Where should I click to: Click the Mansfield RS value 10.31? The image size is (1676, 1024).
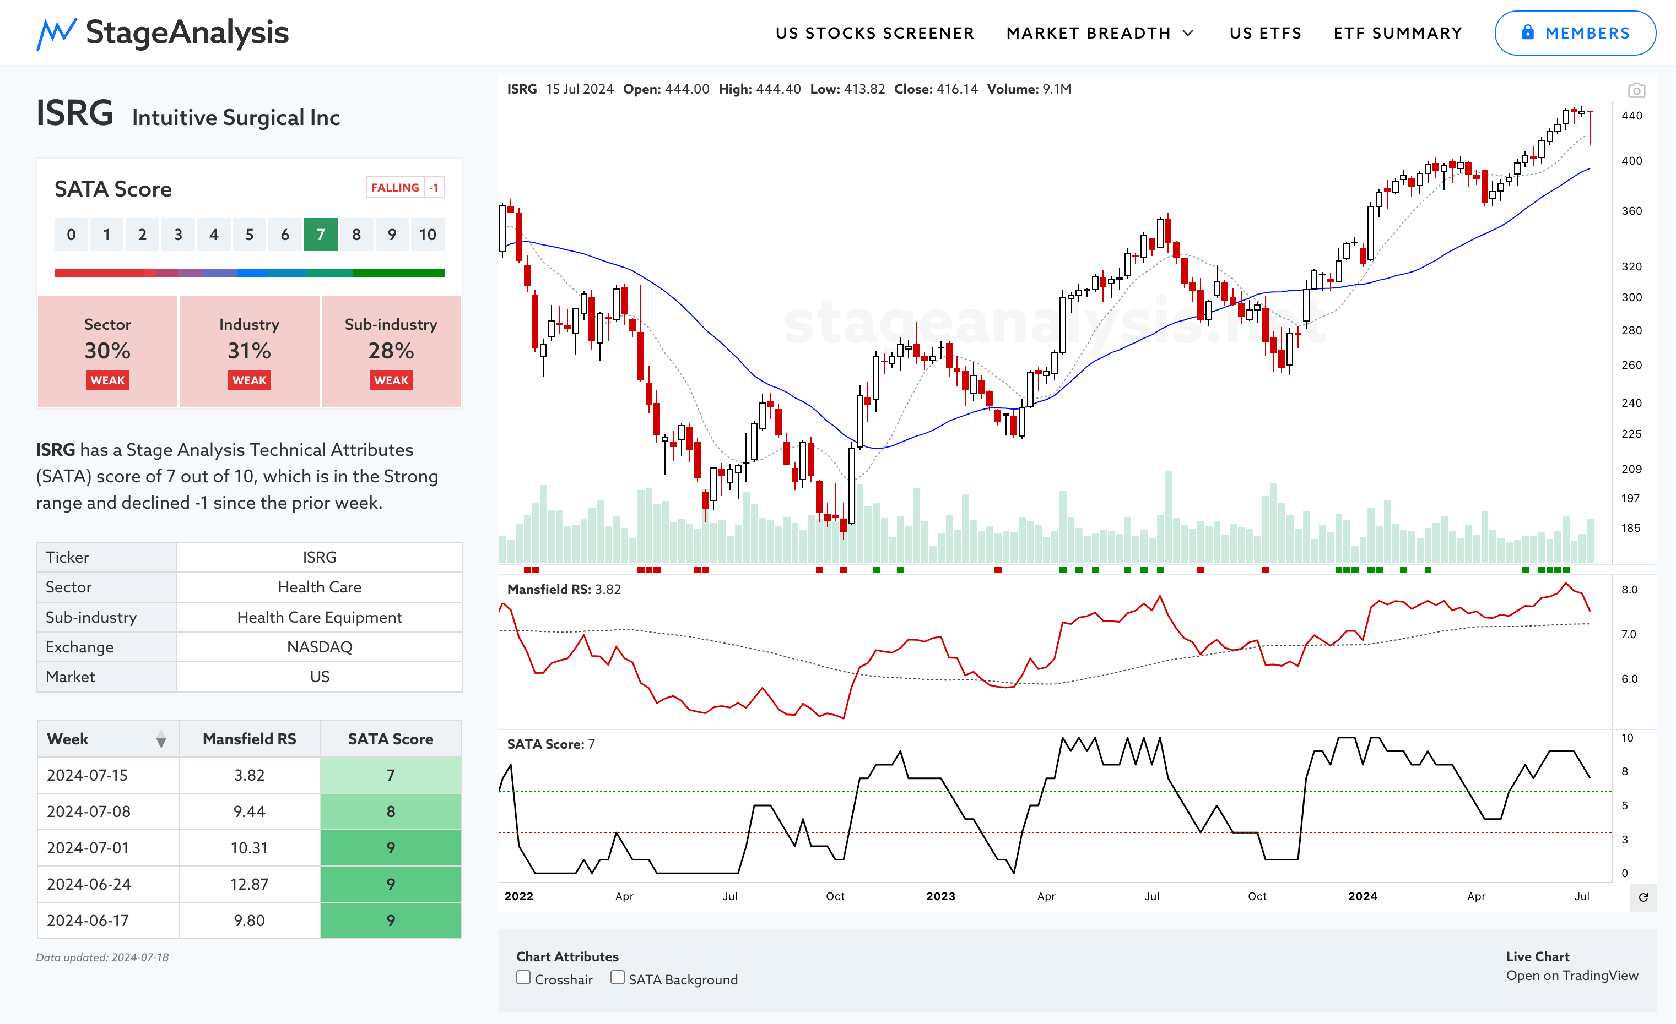tap(249, 848)
